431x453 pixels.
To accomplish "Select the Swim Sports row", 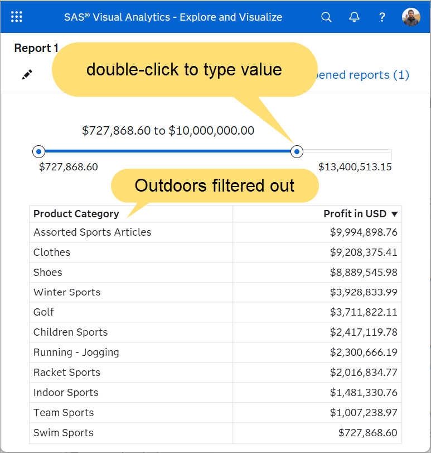I will click(215, 433).
